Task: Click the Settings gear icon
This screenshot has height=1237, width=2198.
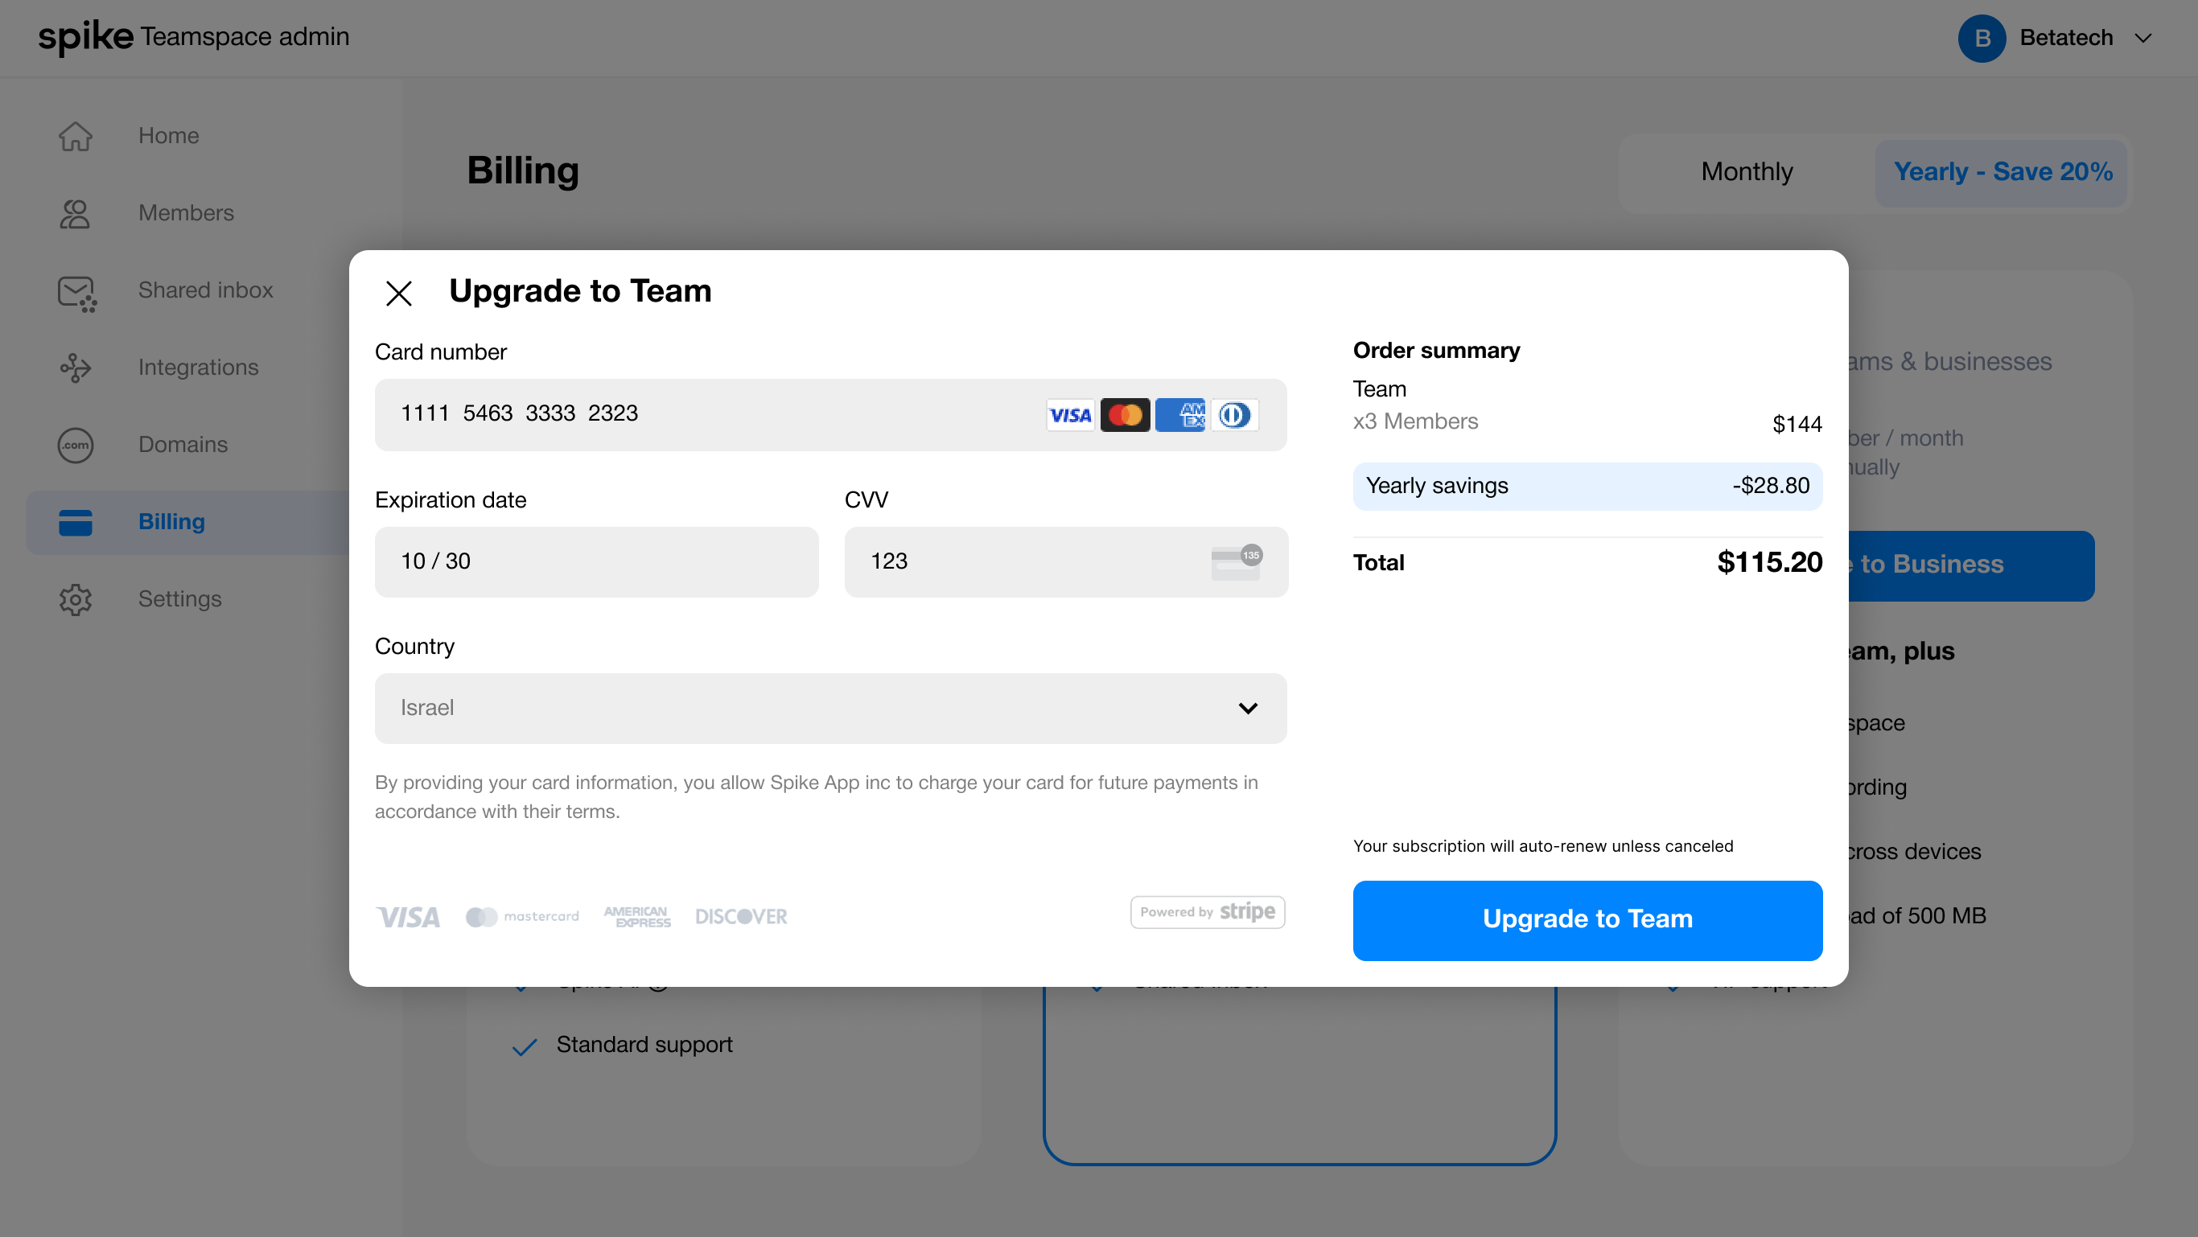Action: click(x=75, y=599)
